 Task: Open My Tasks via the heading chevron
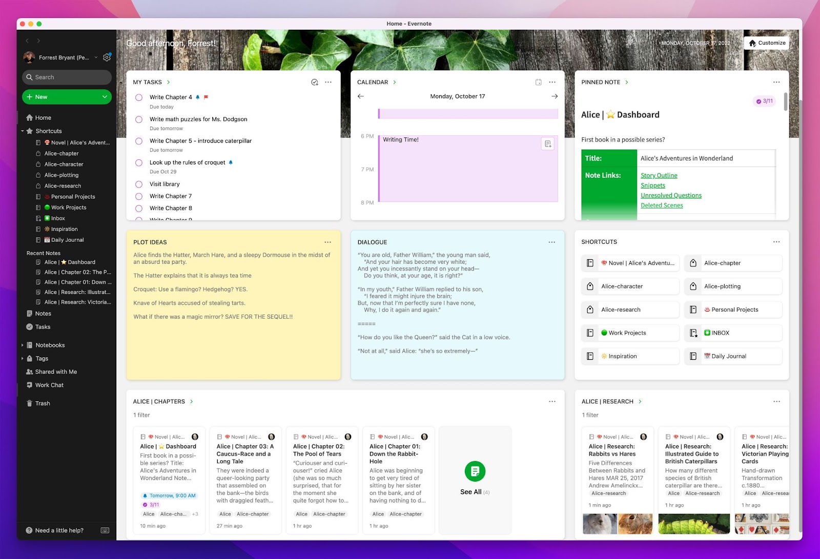click(x=169, y=82)
